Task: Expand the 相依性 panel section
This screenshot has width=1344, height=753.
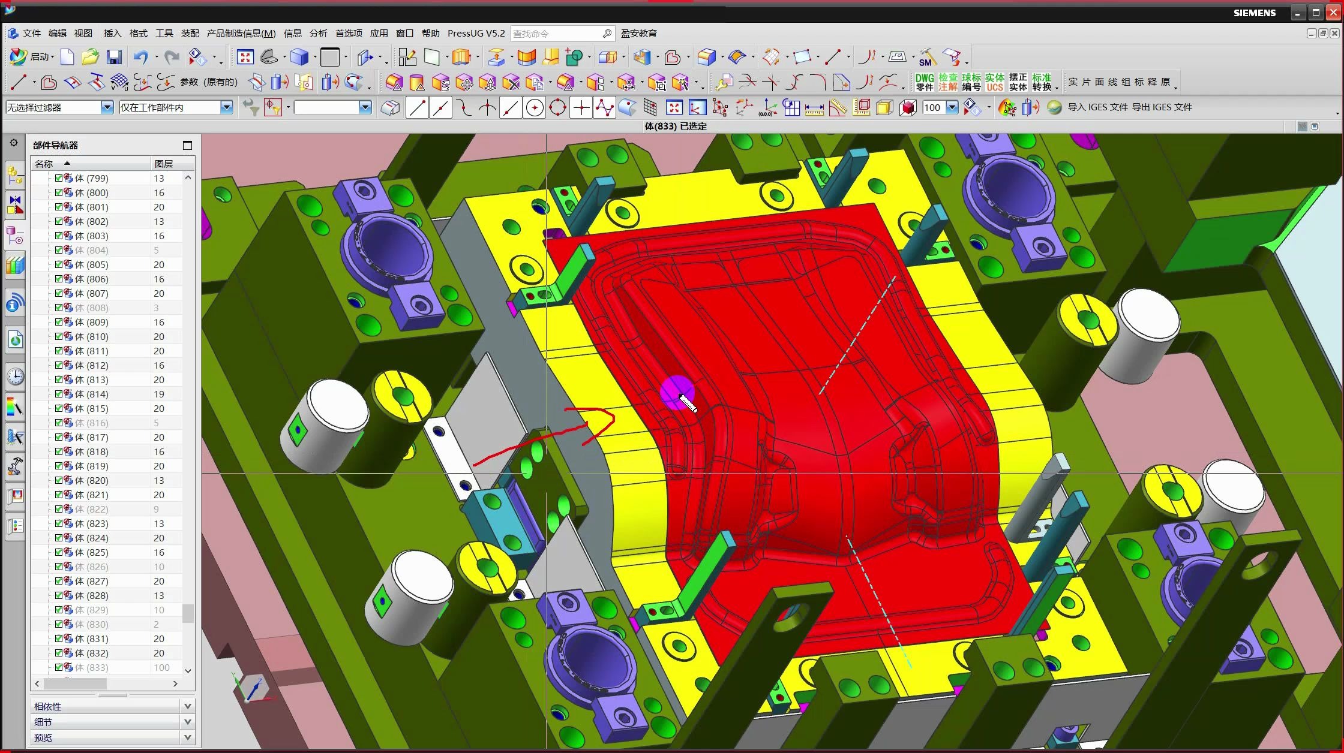Action: 187,706
